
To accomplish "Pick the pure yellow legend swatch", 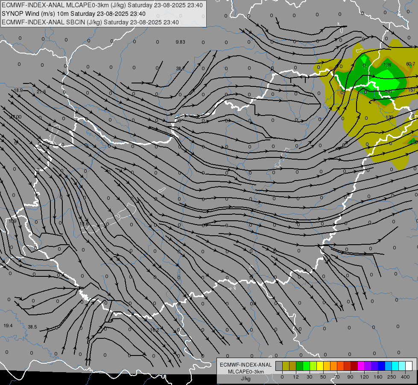I will pyautogui.click(x=320, y=366).
